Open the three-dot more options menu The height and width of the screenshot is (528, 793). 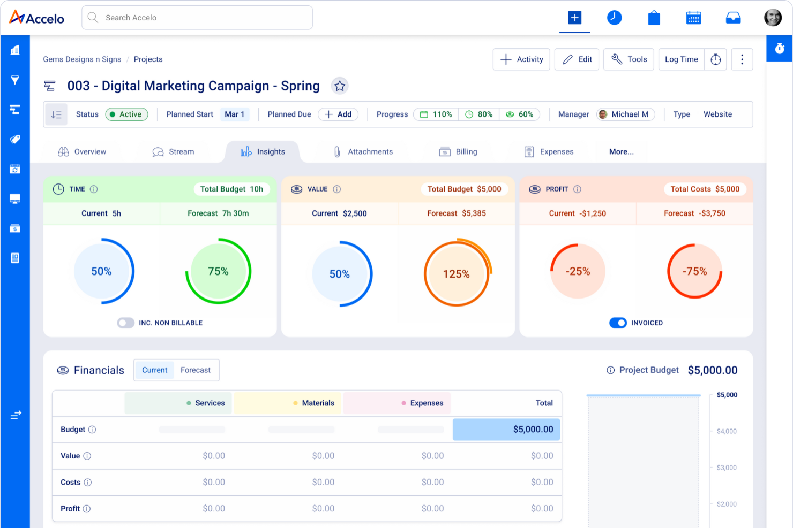[x=742, y=59]
